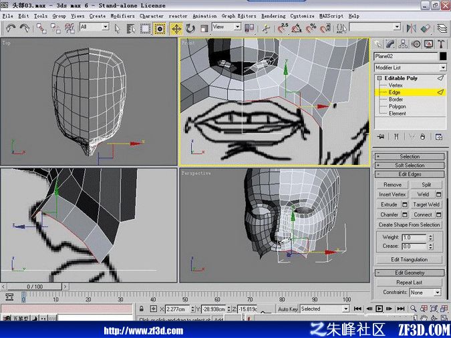This screenshot has height=338, width=451.
Task: Select the Polygon sub-object level
Action: tap(397, 106)
